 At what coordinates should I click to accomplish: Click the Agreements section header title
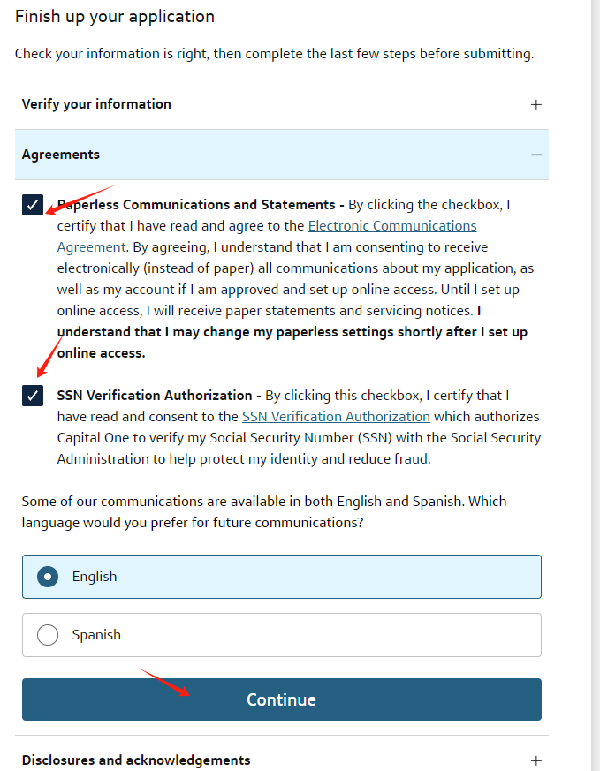[x=60, y=155]
